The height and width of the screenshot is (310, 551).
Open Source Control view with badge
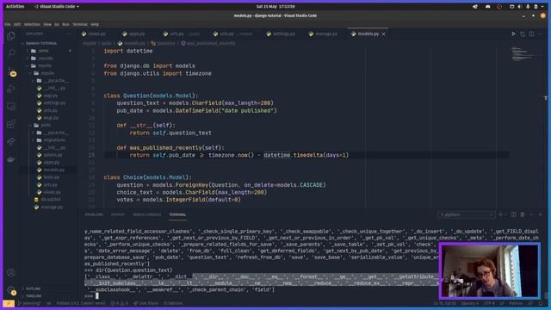click(x=11, y=71)
